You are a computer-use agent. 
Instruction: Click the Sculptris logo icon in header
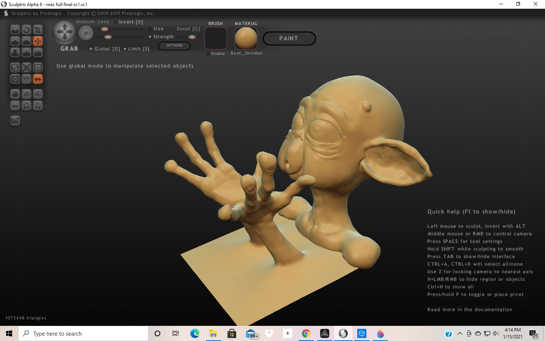click(x=6, y=13)
